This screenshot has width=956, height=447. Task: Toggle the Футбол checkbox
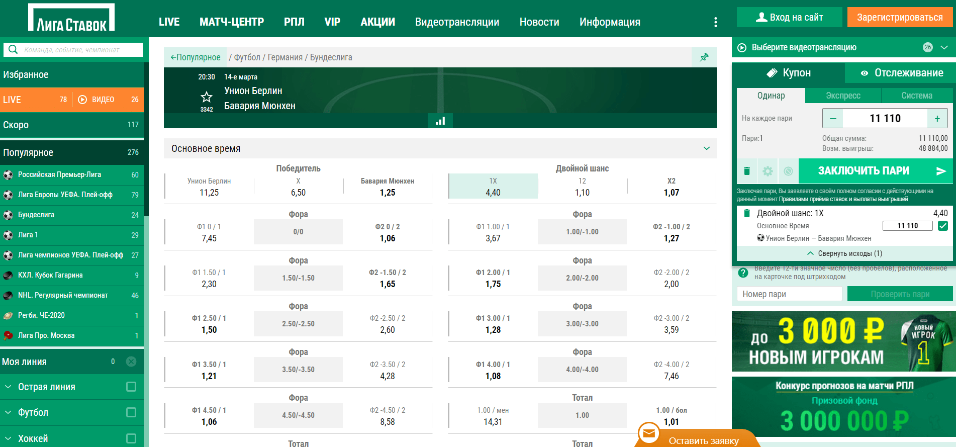point(131,412)
